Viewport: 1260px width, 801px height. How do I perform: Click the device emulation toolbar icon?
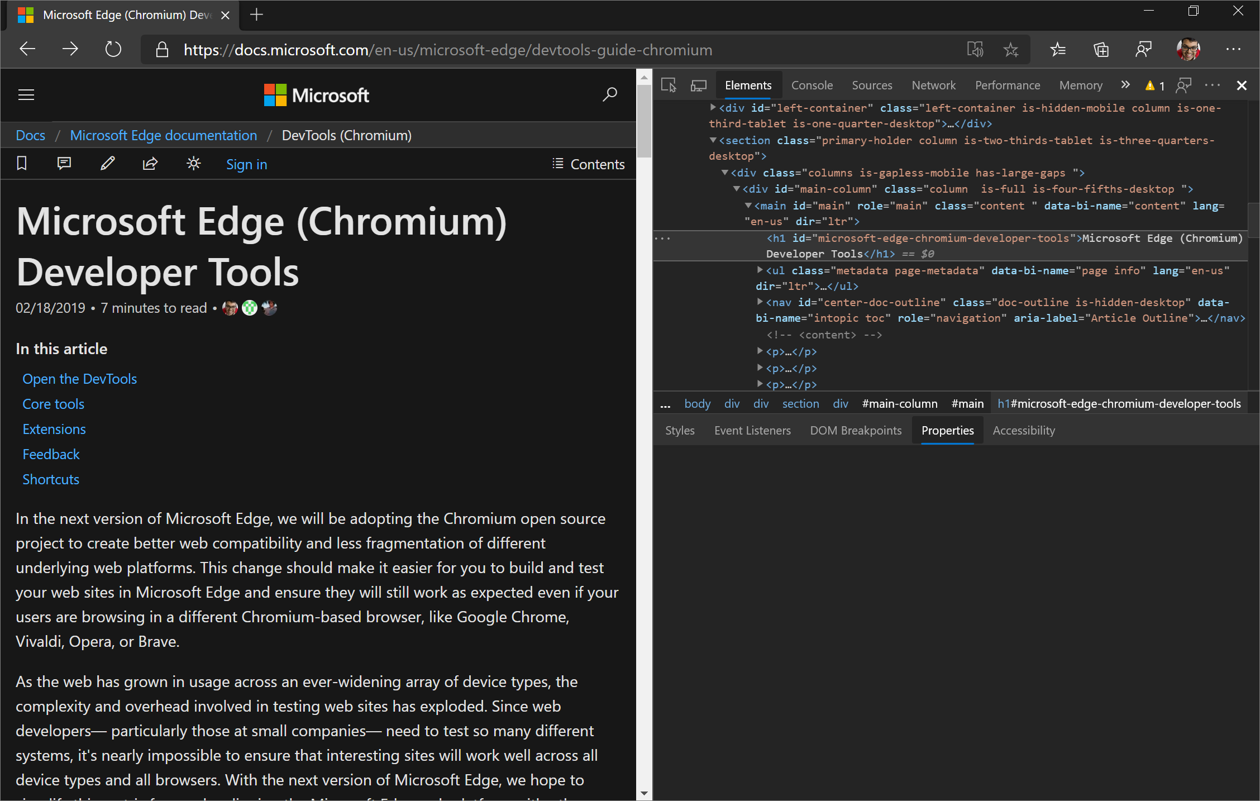pos(699,85)
